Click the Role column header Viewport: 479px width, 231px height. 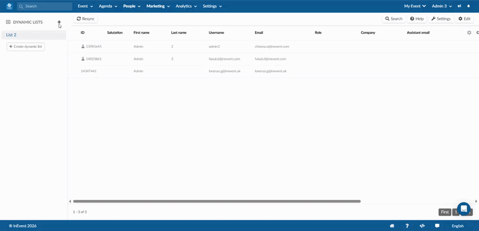coord(318,33)
